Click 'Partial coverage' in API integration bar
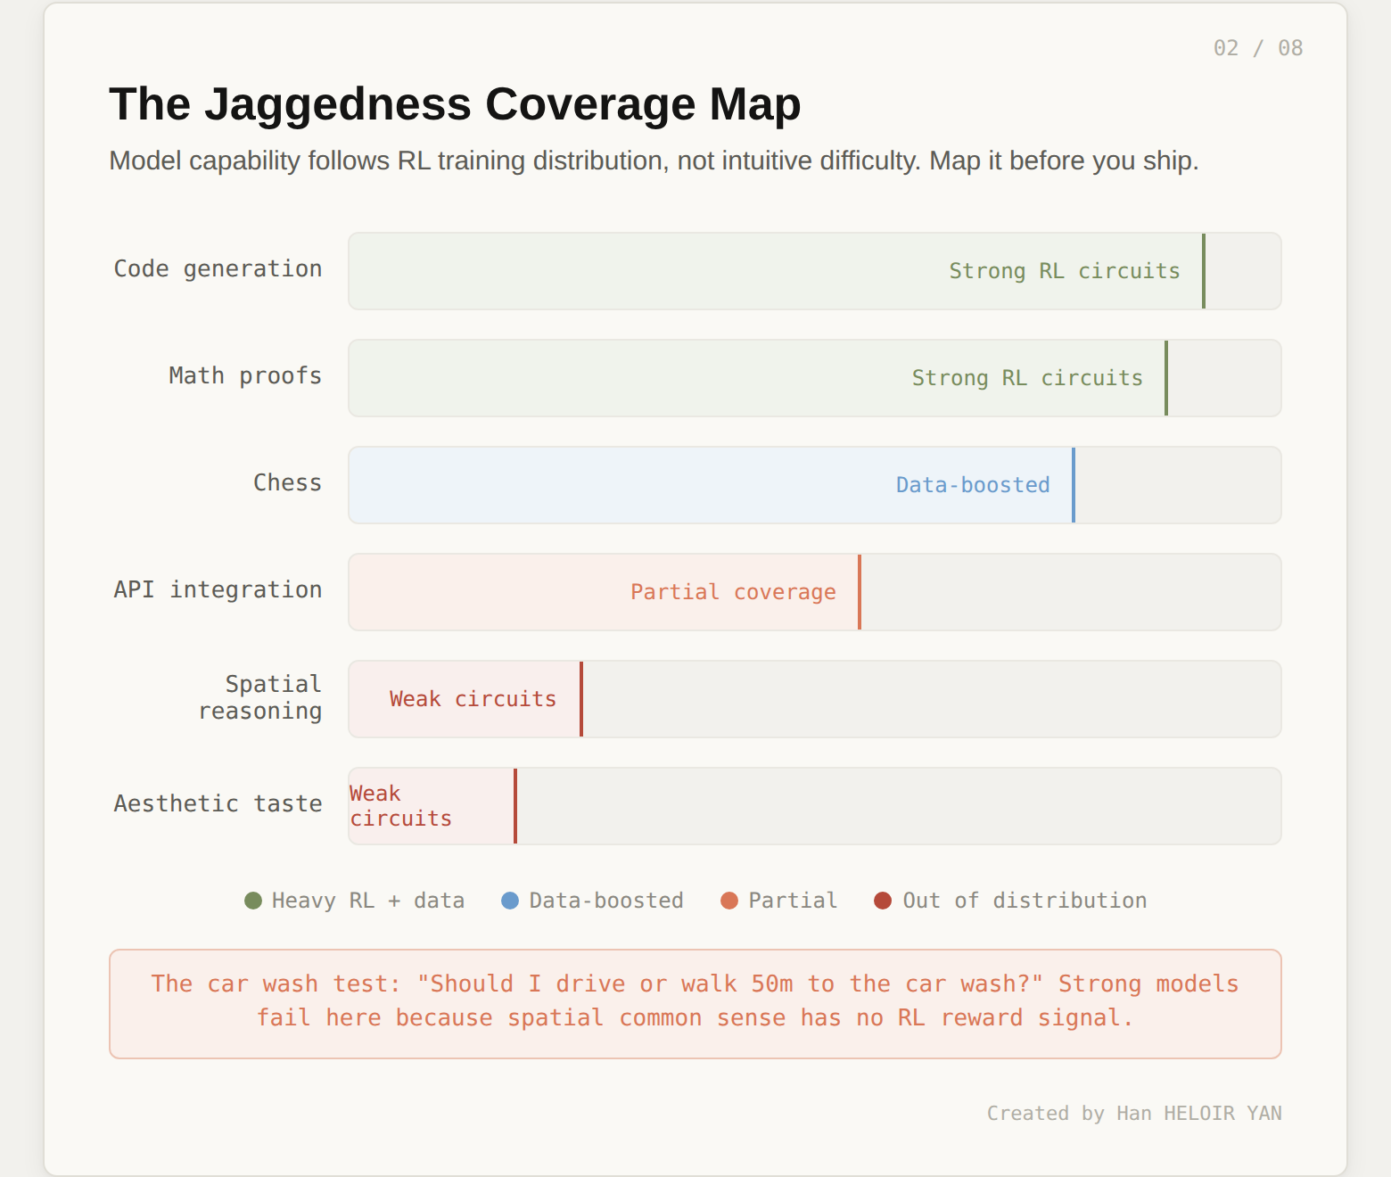 click(x=733, y=592)
